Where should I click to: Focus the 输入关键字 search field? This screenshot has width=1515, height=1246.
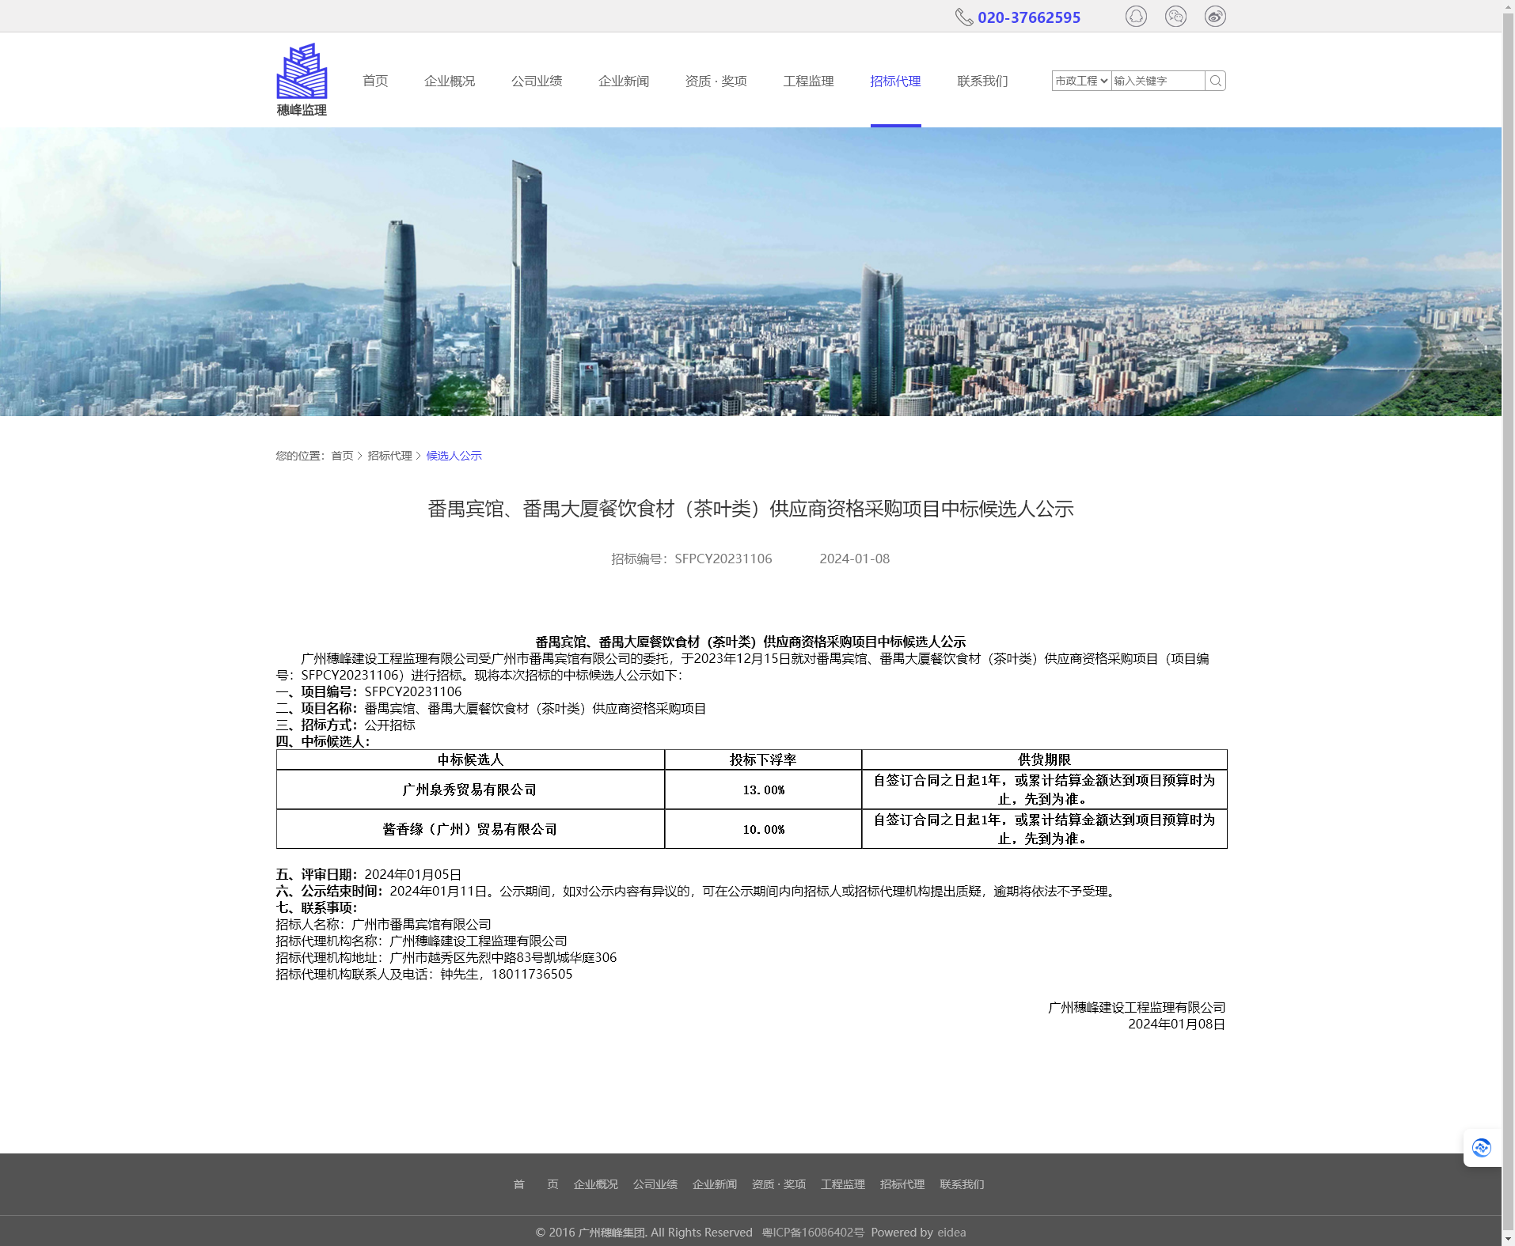[x=1158, y=81]
